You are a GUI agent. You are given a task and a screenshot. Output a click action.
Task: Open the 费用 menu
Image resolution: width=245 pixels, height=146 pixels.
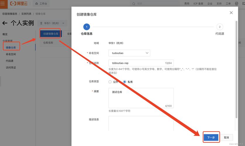click(187, 4)
